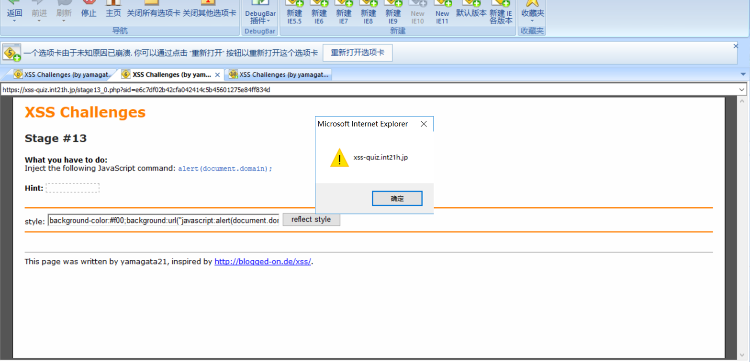Expand the address bar history dropdown

(742, 89)
